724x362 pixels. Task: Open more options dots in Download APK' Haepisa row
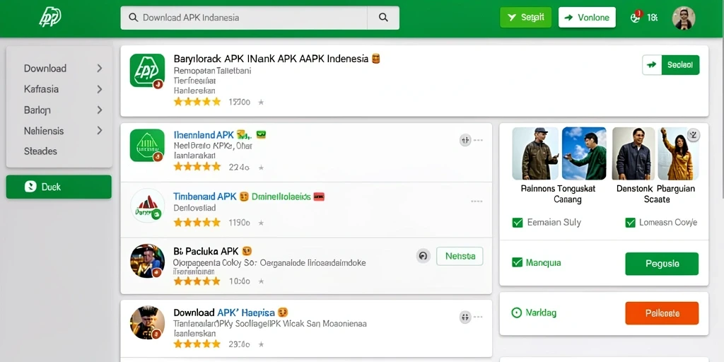click(x=478, y=317)
